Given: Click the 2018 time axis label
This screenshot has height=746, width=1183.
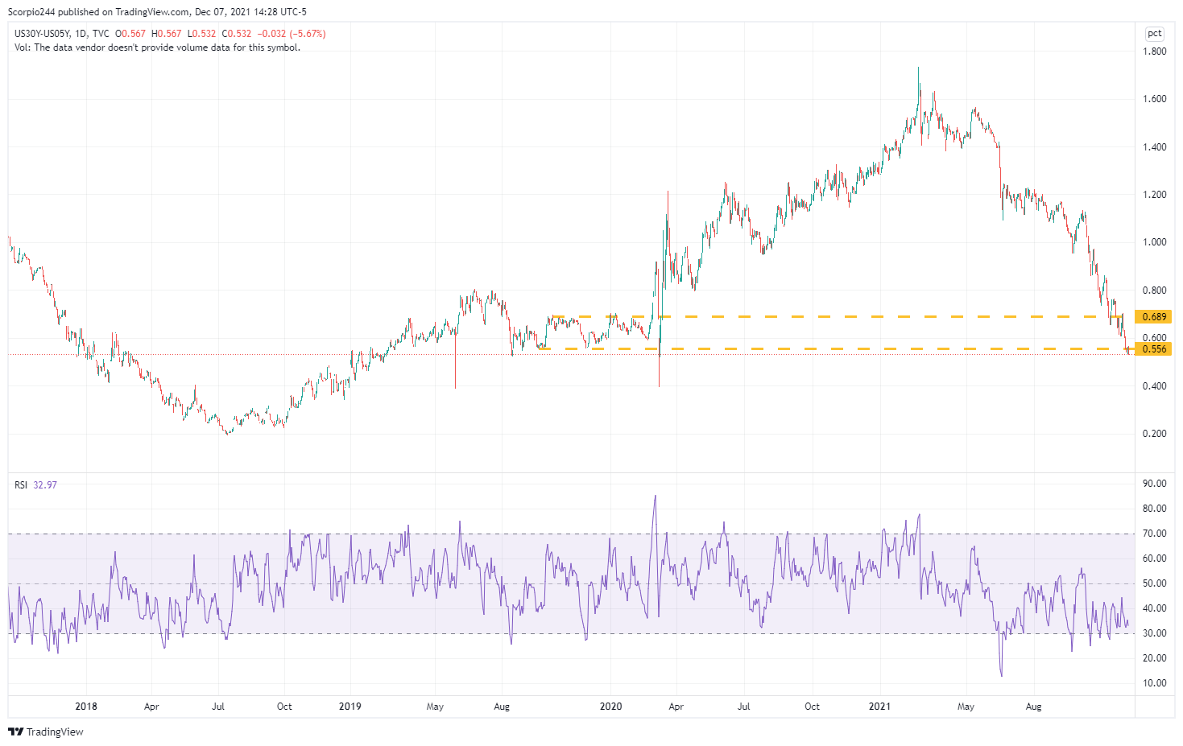Looking at the screenshot, I should click(x=86, y=707).
